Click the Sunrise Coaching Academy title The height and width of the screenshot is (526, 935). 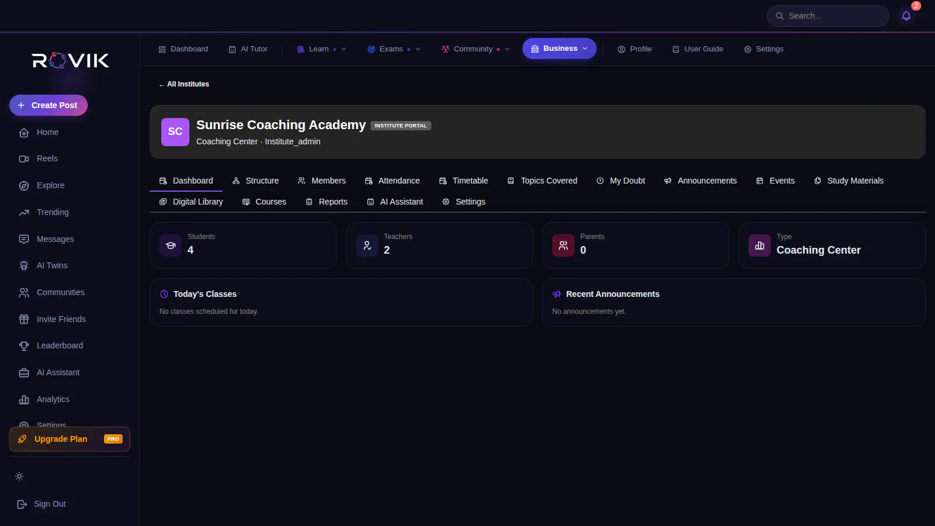(281, 125)
